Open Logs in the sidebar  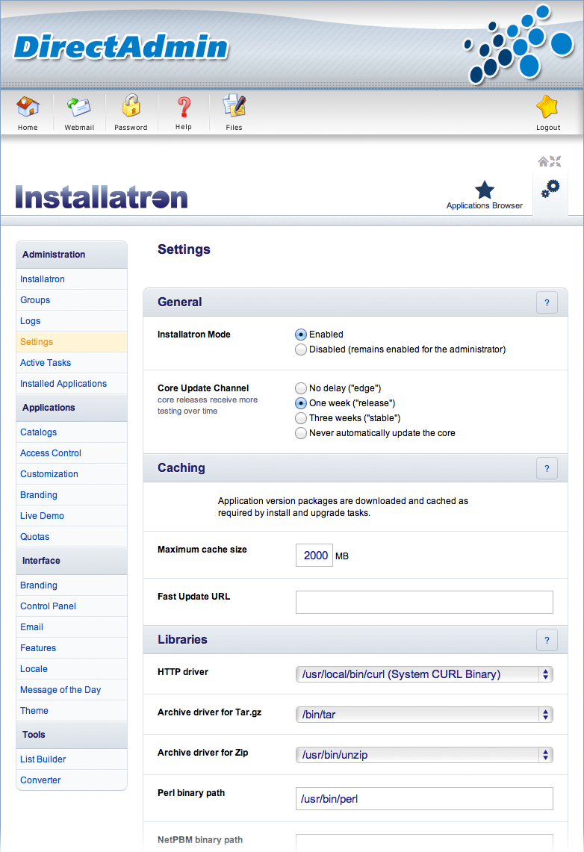[72, 320]
